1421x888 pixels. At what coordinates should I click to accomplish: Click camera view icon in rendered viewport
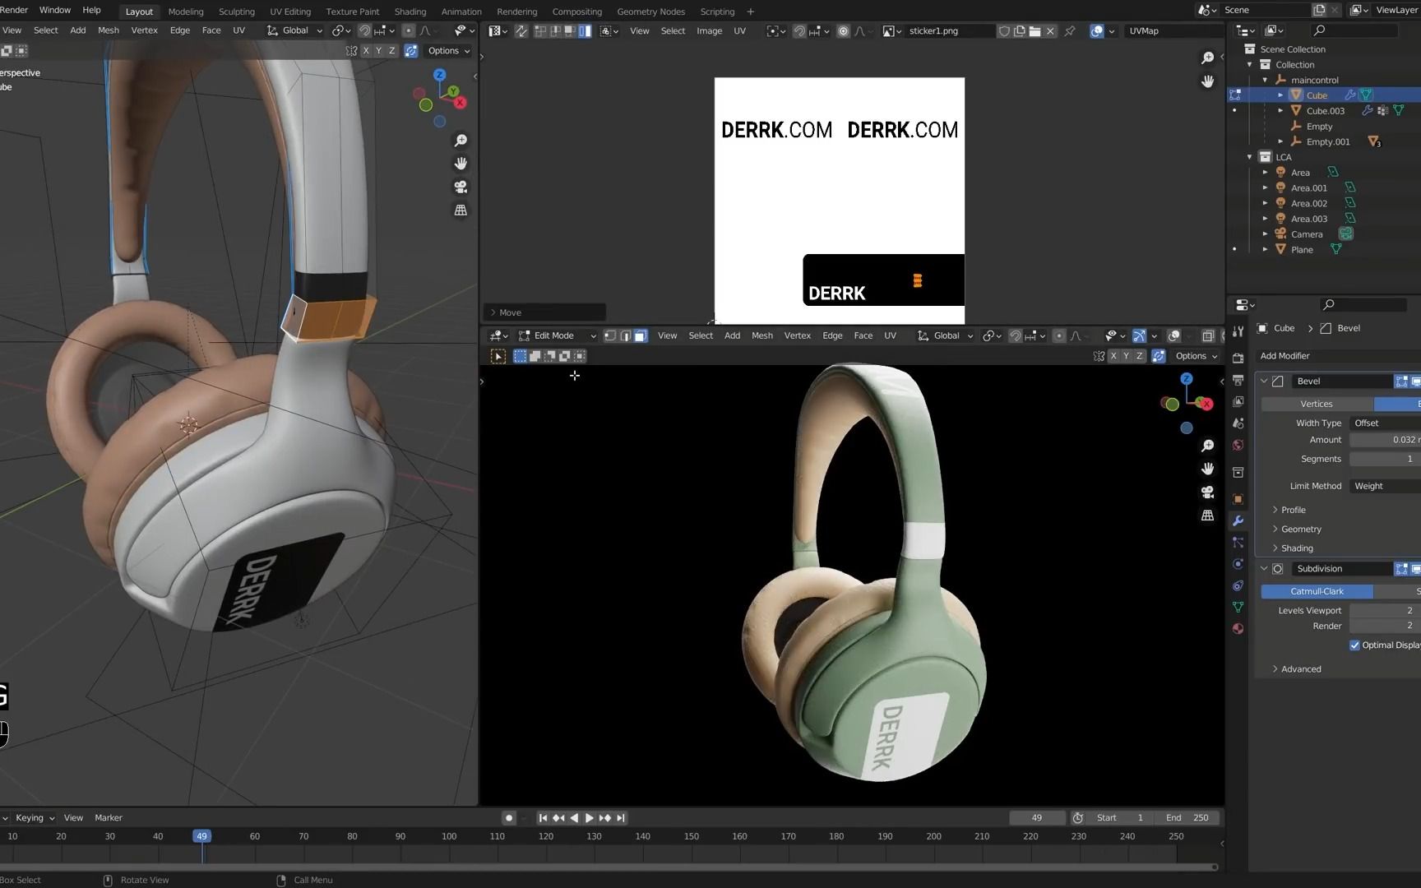[1207, 492]
